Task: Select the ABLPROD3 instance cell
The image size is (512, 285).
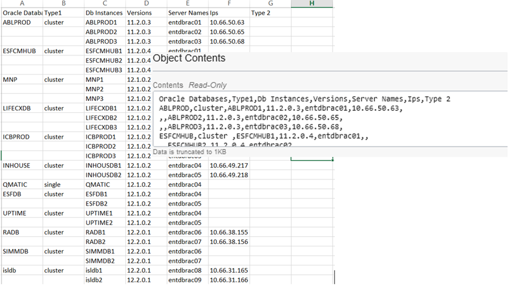Action: coord(105,41)
